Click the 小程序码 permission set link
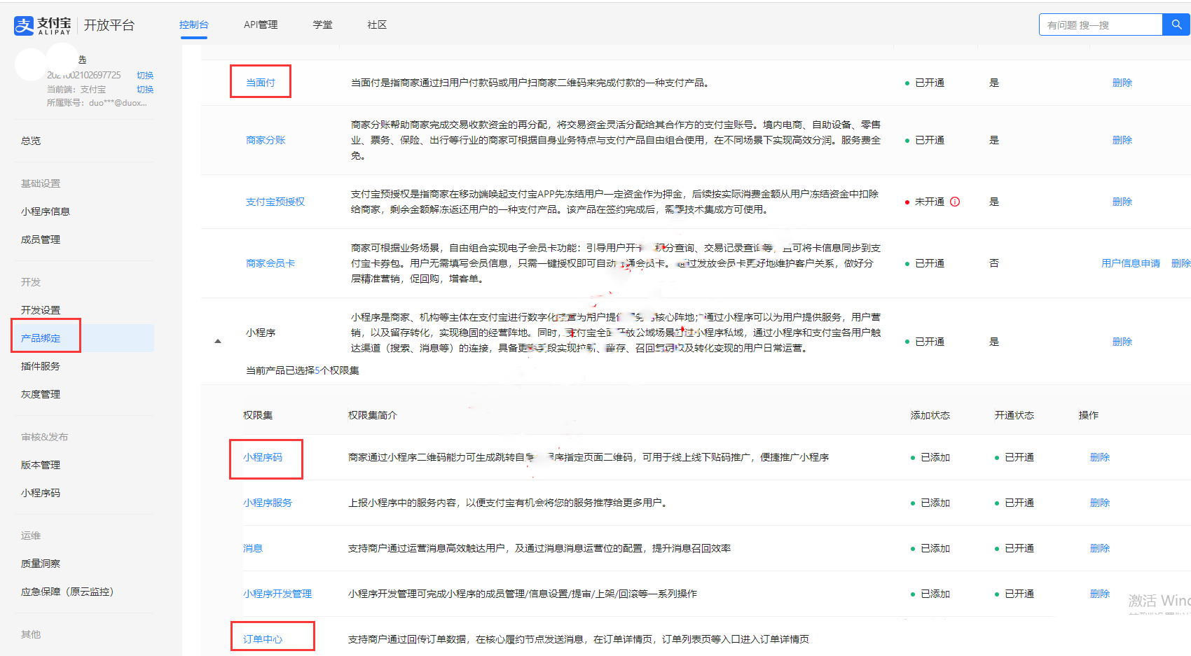Screen dimensions: 1191x656 263,457
